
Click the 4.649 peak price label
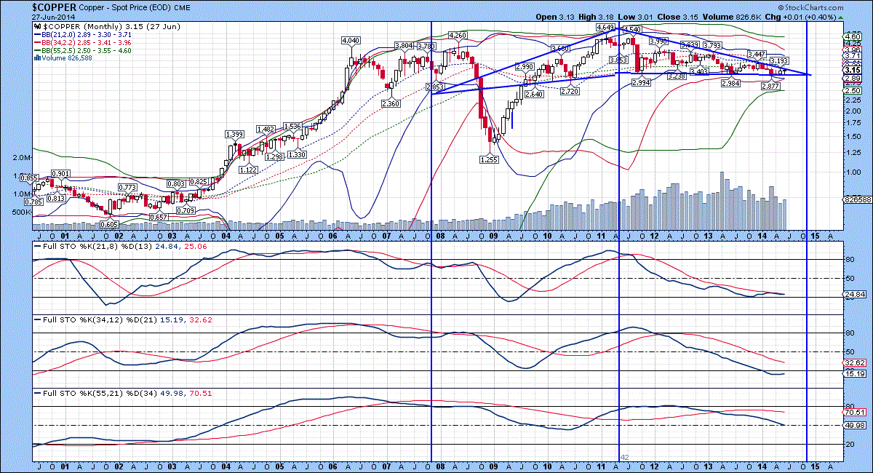(605, 27)
